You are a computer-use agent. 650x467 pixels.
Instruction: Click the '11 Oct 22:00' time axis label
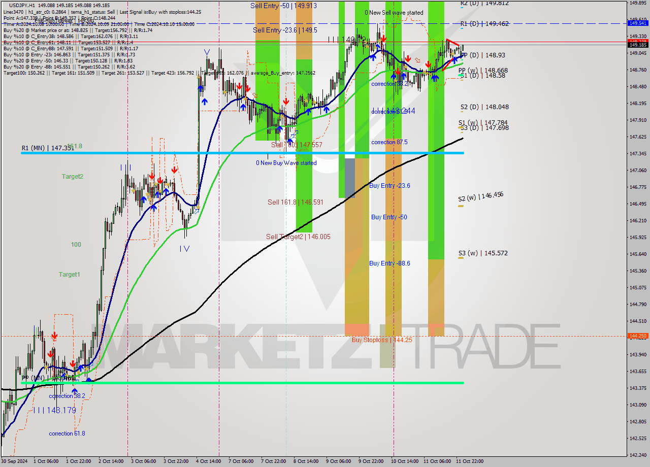[x=470, y=461]
